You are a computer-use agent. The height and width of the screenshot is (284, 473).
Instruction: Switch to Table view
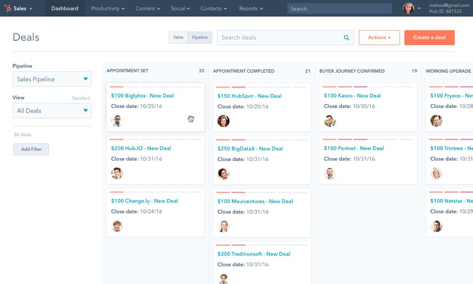point(178,38)
